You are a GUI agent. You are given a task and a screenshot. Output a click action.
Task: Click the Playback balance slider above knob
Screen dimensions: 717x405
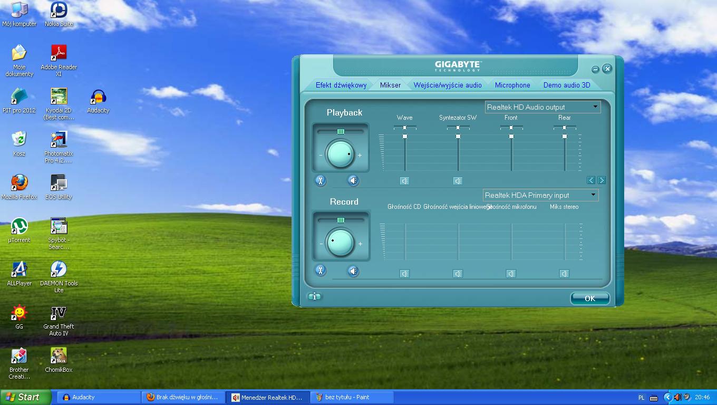click(341, 131)
